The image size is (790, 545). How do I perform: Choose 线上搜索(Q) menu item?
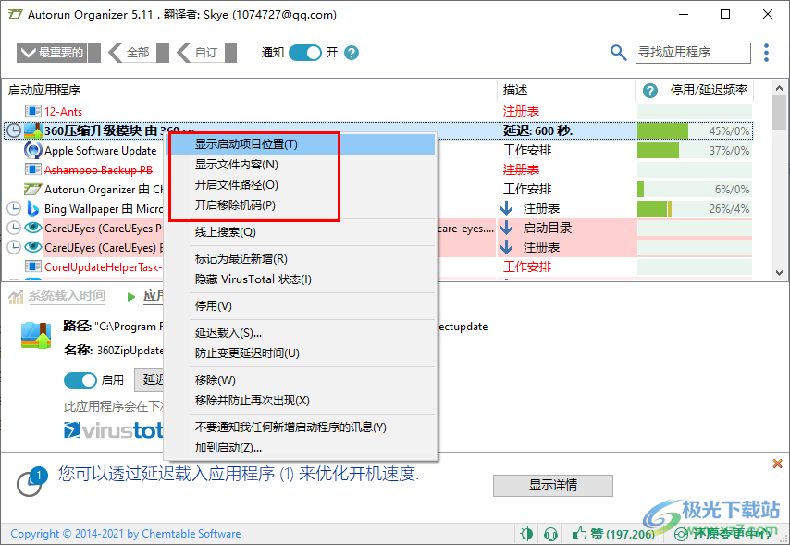point(301,232)
